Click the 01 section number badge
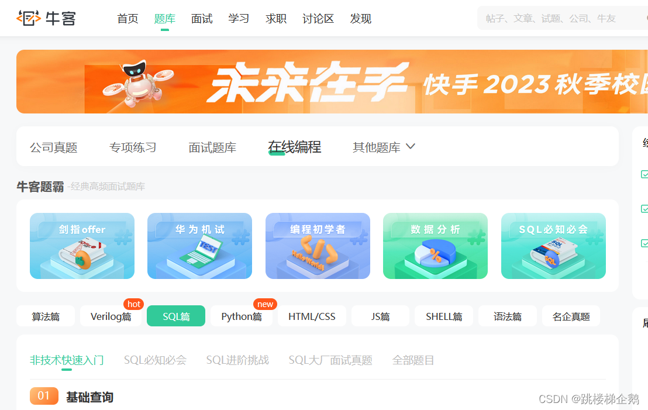 pos(44,396)
